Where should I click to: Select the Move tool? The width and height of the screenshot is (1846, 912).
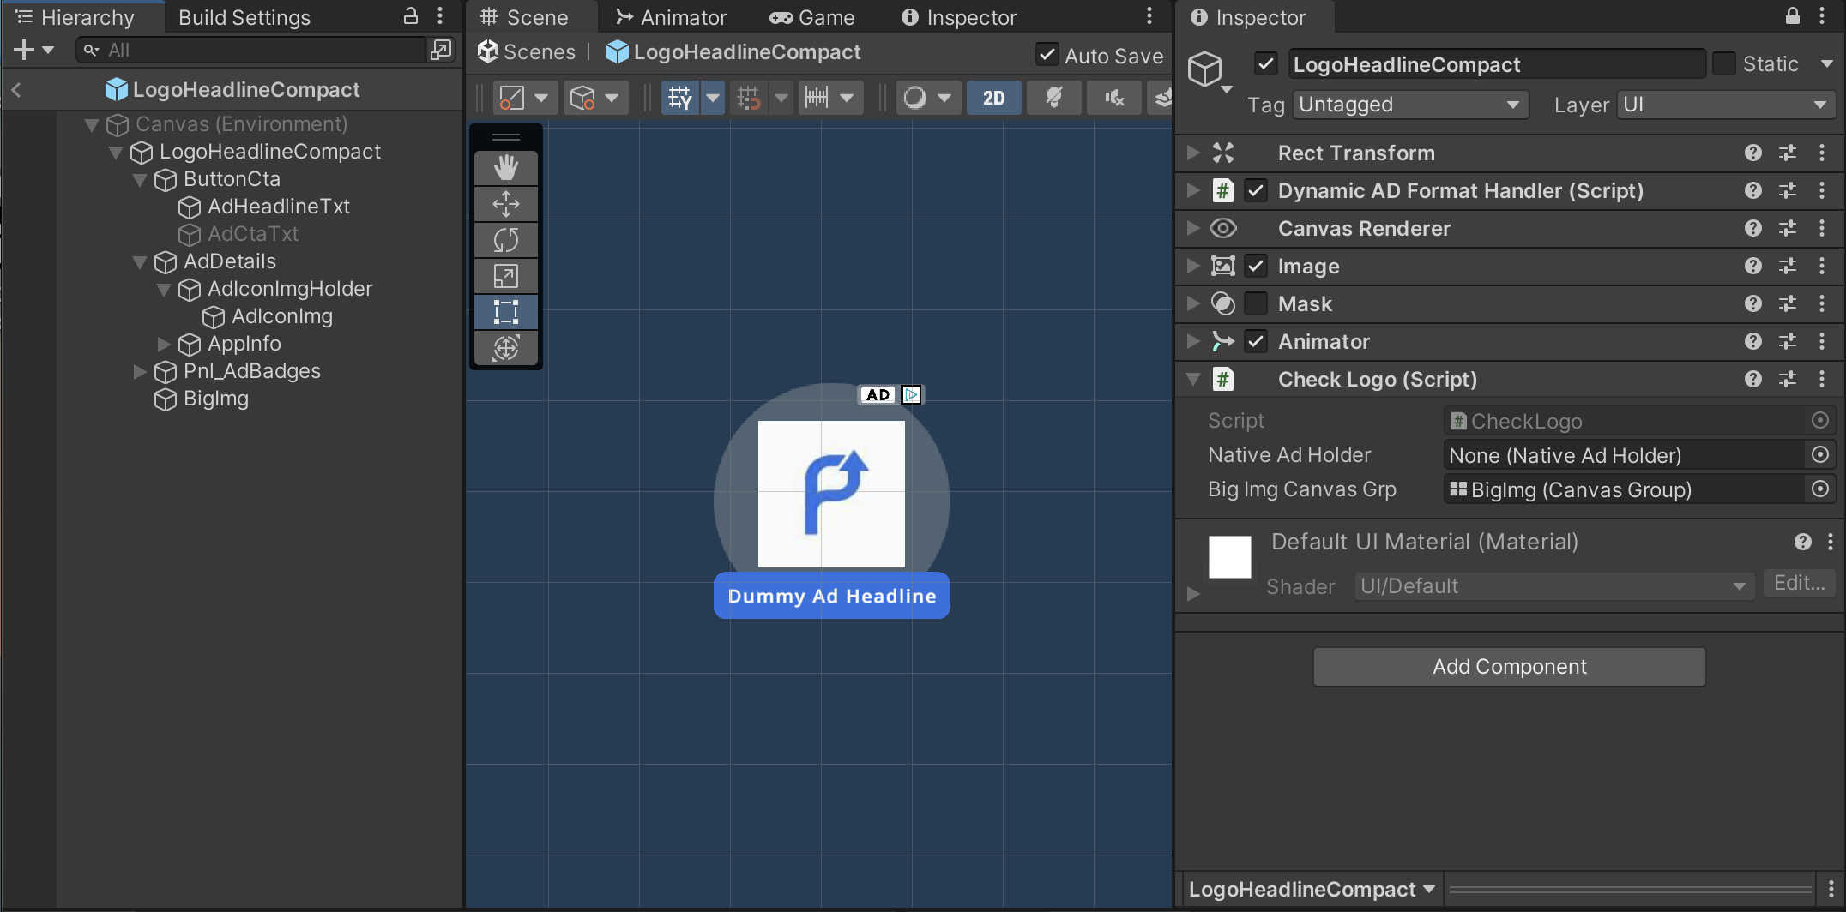coord(506,204)
